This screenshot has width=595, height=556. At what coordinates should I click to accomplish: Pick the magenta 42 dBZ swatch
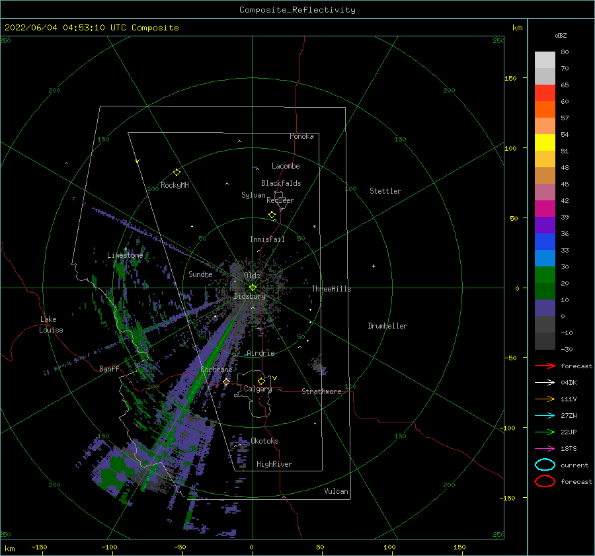545,208
